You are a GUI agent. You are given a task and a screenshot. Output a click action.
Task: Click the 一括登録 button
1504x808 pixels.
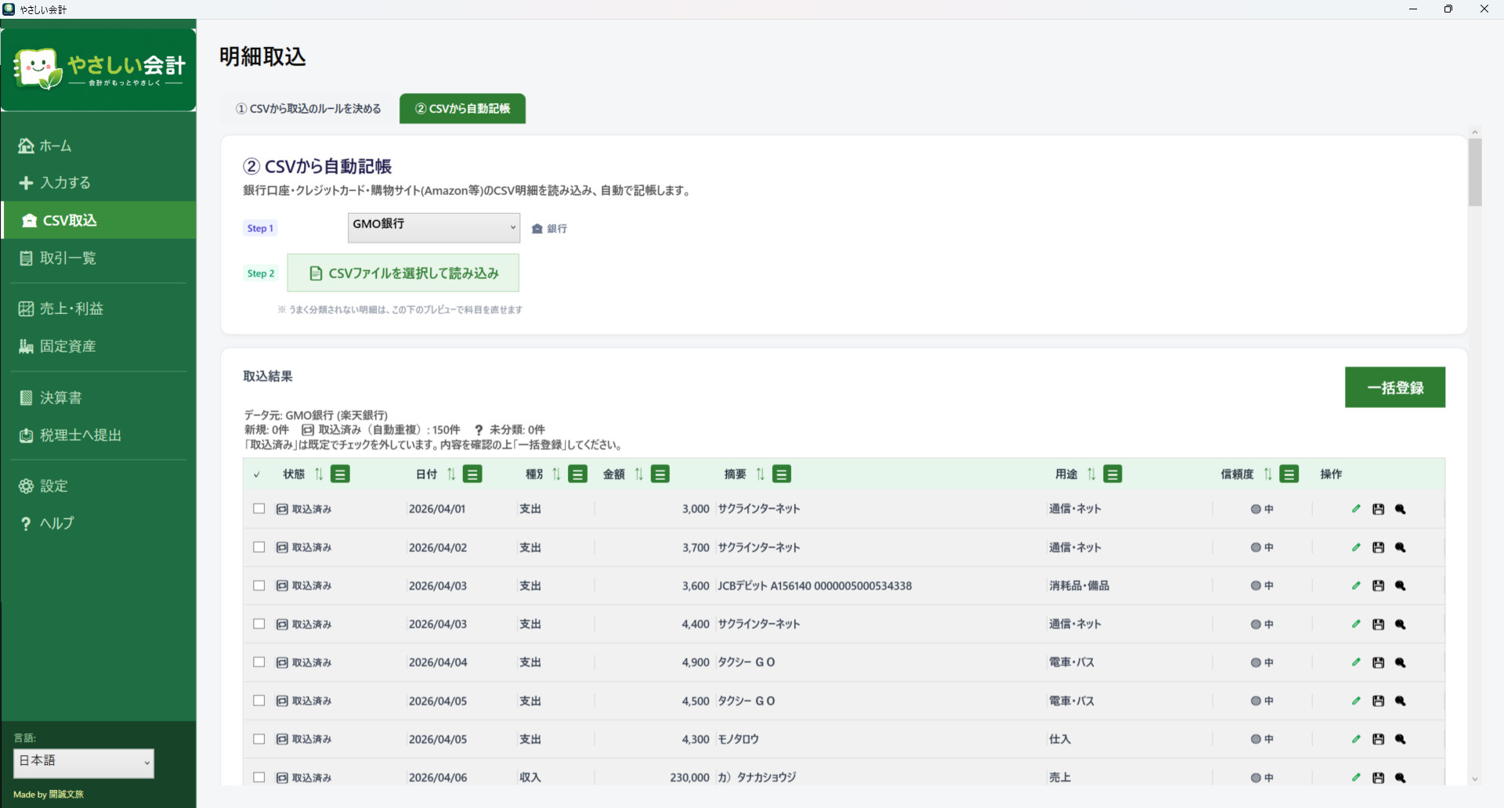point(1395,388)
